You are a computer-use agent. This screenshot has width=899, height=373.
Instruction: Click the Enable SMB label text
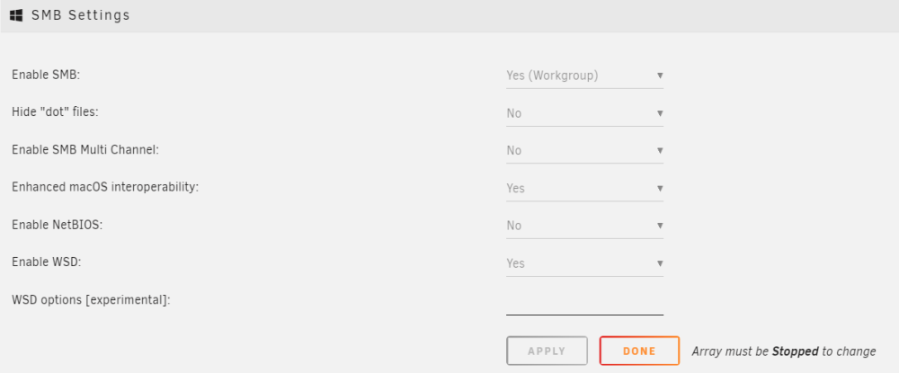point(45,75)
